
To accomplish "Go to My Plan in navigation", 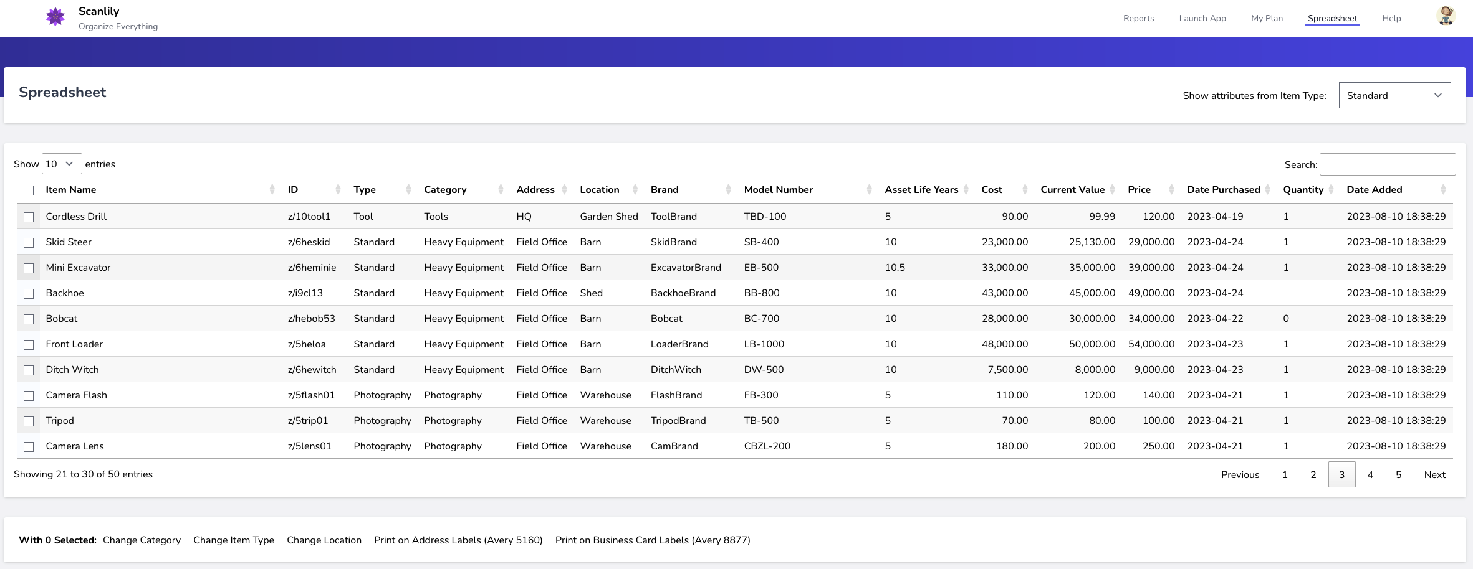I will click(1267, 18).
